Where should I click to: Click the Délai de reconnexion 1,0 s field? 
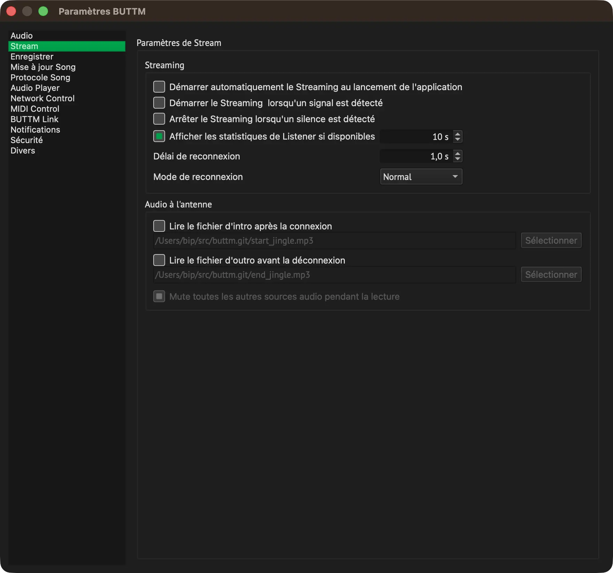click(417, 156)
